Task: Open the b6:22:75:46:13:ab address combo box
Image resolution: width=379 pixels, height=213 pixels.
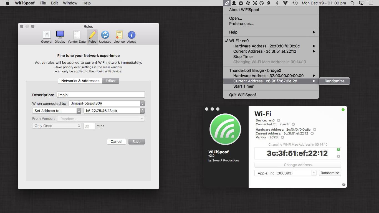Action: pos(114,111)
